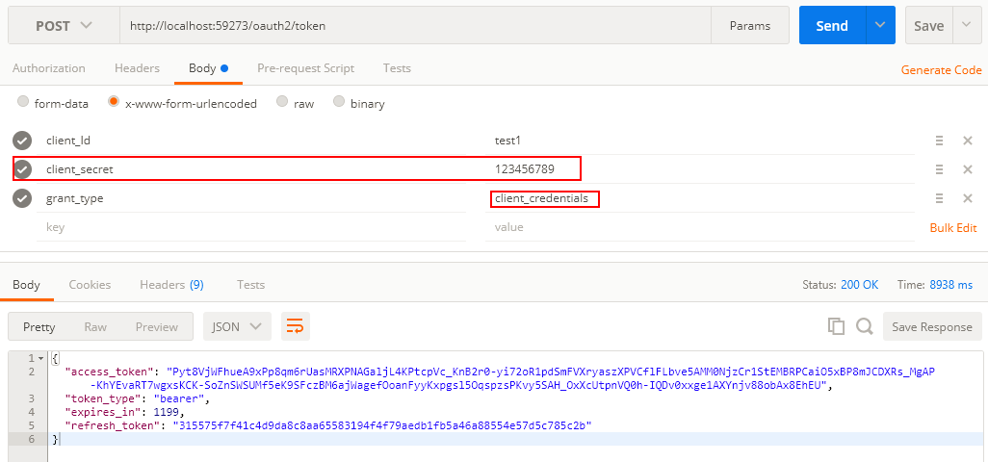The image size is (988, 462).
Task: Copy response body to clipboard icon
Action: [836, 326]
